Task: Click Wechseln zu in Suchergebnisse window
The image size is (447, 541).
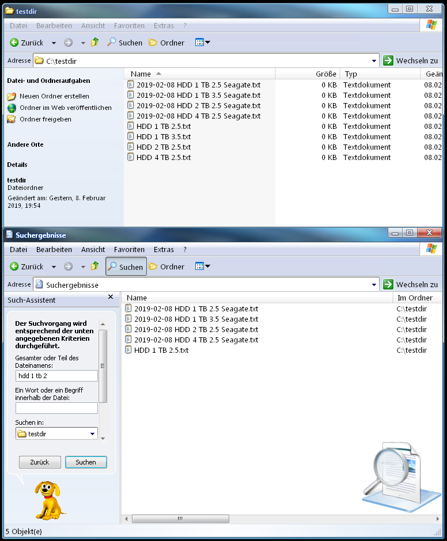Action: click(x=411, y=284)
